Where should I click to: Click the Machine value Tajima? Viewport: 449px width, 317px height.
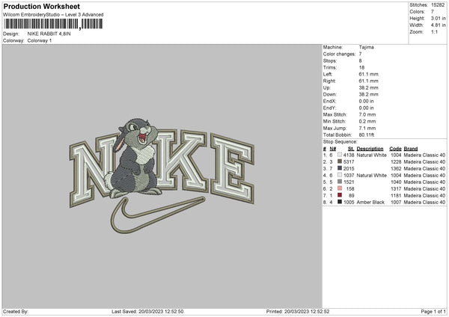[366, 47]
